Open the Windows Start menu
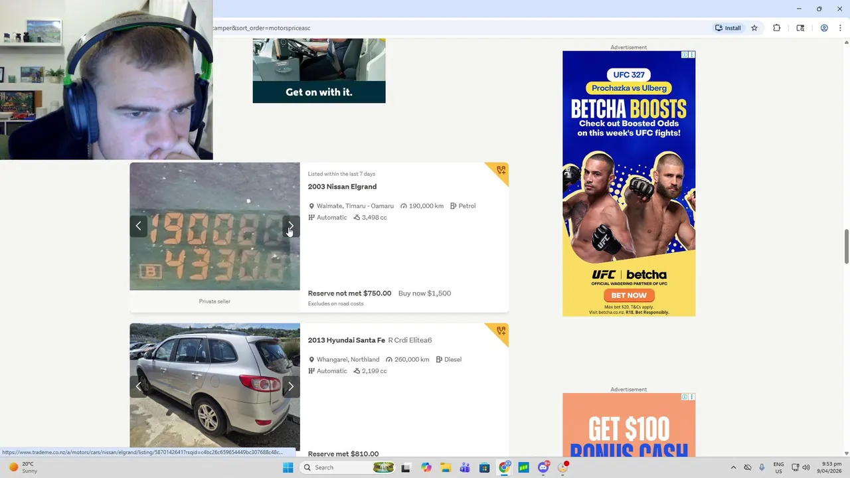This screenshot has width=850, height=478. click(288, 467)
